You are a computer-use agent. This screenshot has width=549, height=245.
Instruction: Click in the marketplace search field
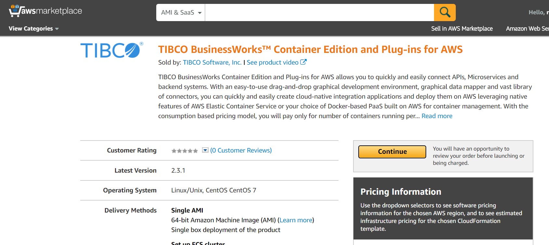[319, 13]
